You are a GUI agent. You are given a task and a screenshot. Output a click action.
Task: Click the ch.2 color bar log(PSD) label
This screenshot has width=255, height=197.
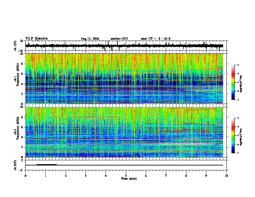241,137
